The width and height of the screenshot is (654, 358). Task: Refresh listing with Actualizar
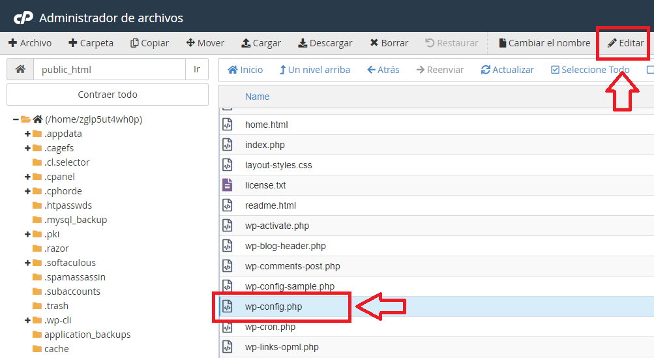[x=507, y=70]
